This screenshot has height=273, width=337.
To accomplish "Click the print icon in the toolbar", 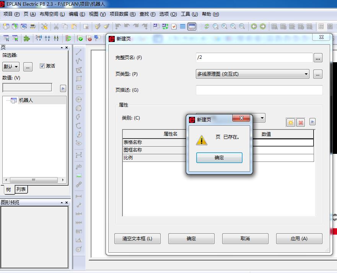I will click(x=33, y=26).
